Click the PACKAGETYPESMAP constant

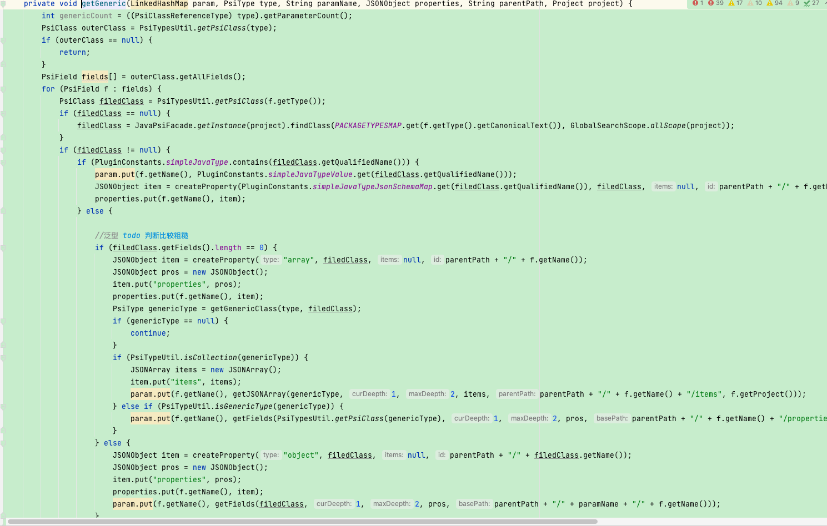click(368, 126)
